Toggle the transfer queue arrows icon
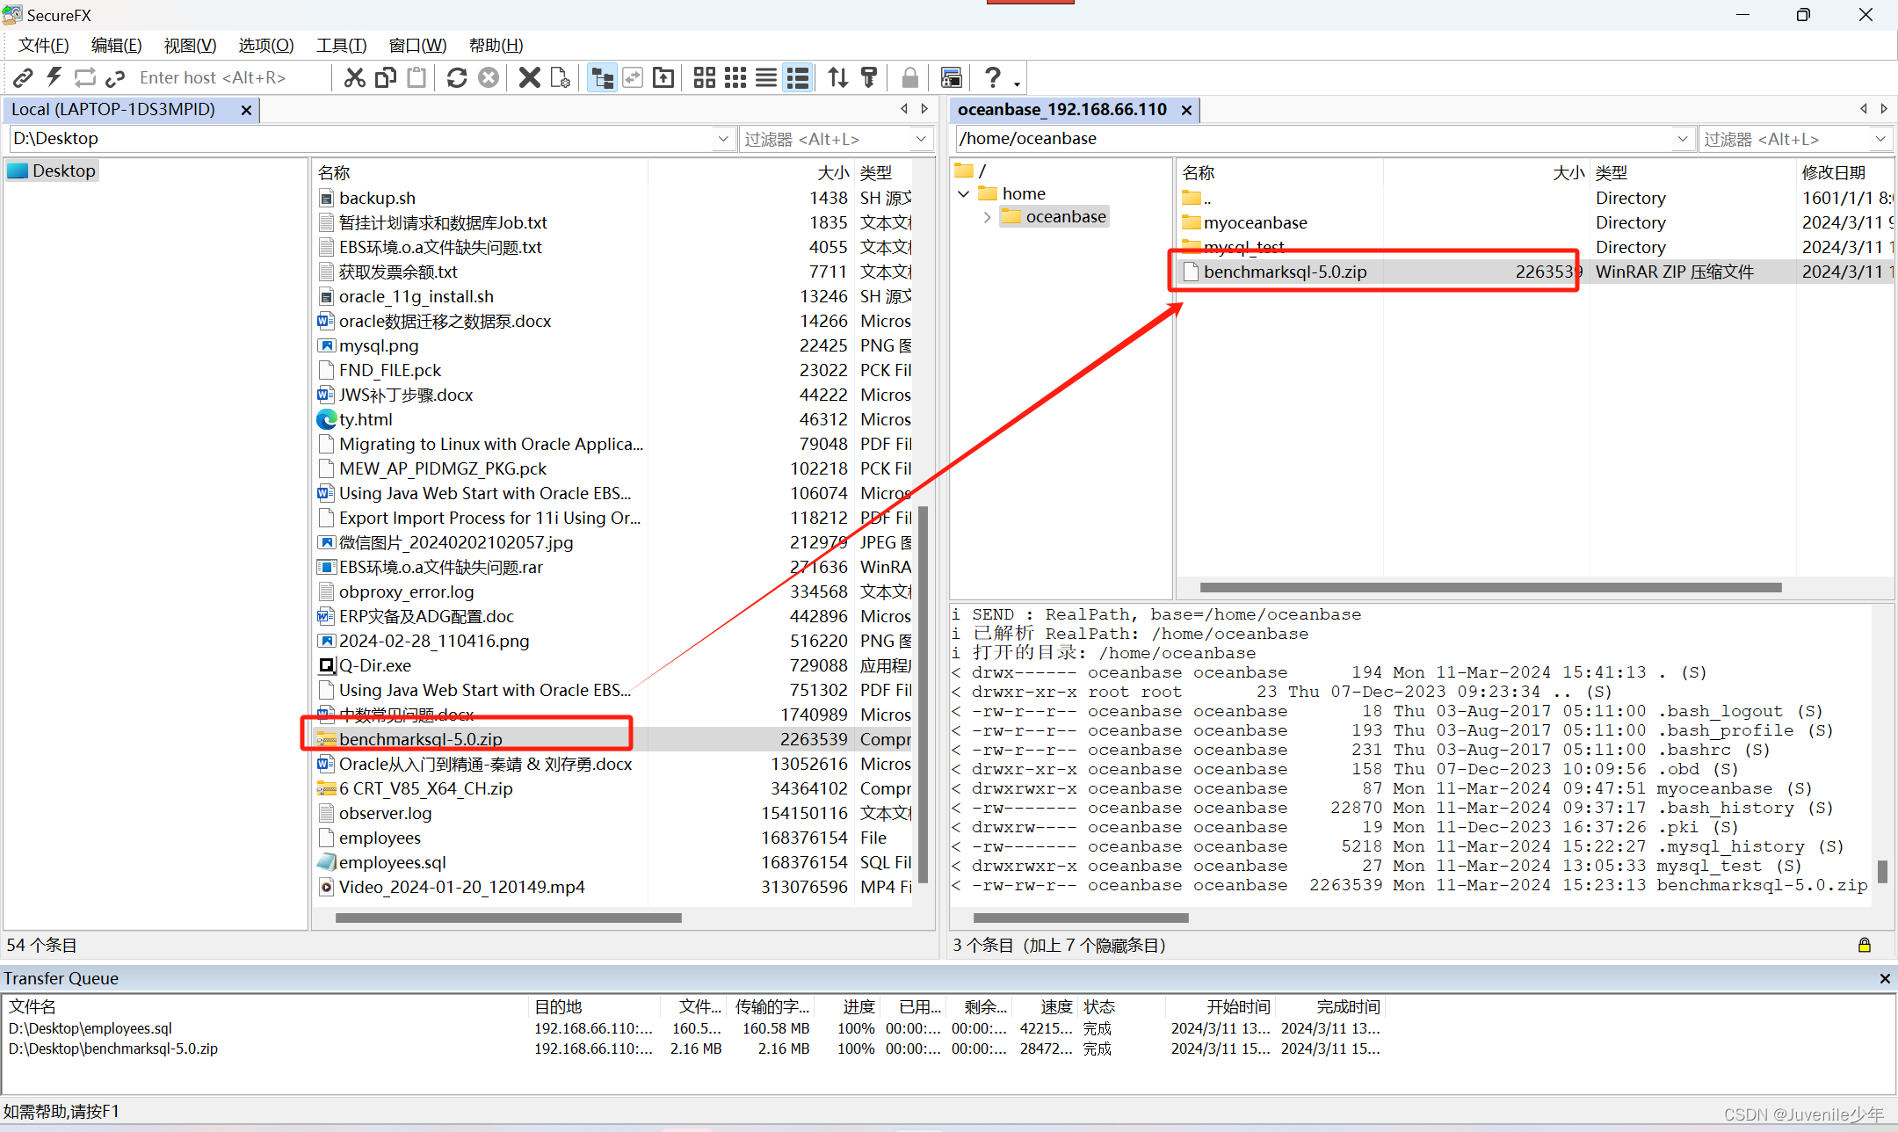The image size is (1898, 1132). pyautogui.click(x=838, y=78)
